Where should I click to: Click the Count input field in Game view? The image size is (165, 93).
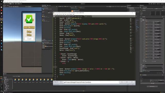29,39
